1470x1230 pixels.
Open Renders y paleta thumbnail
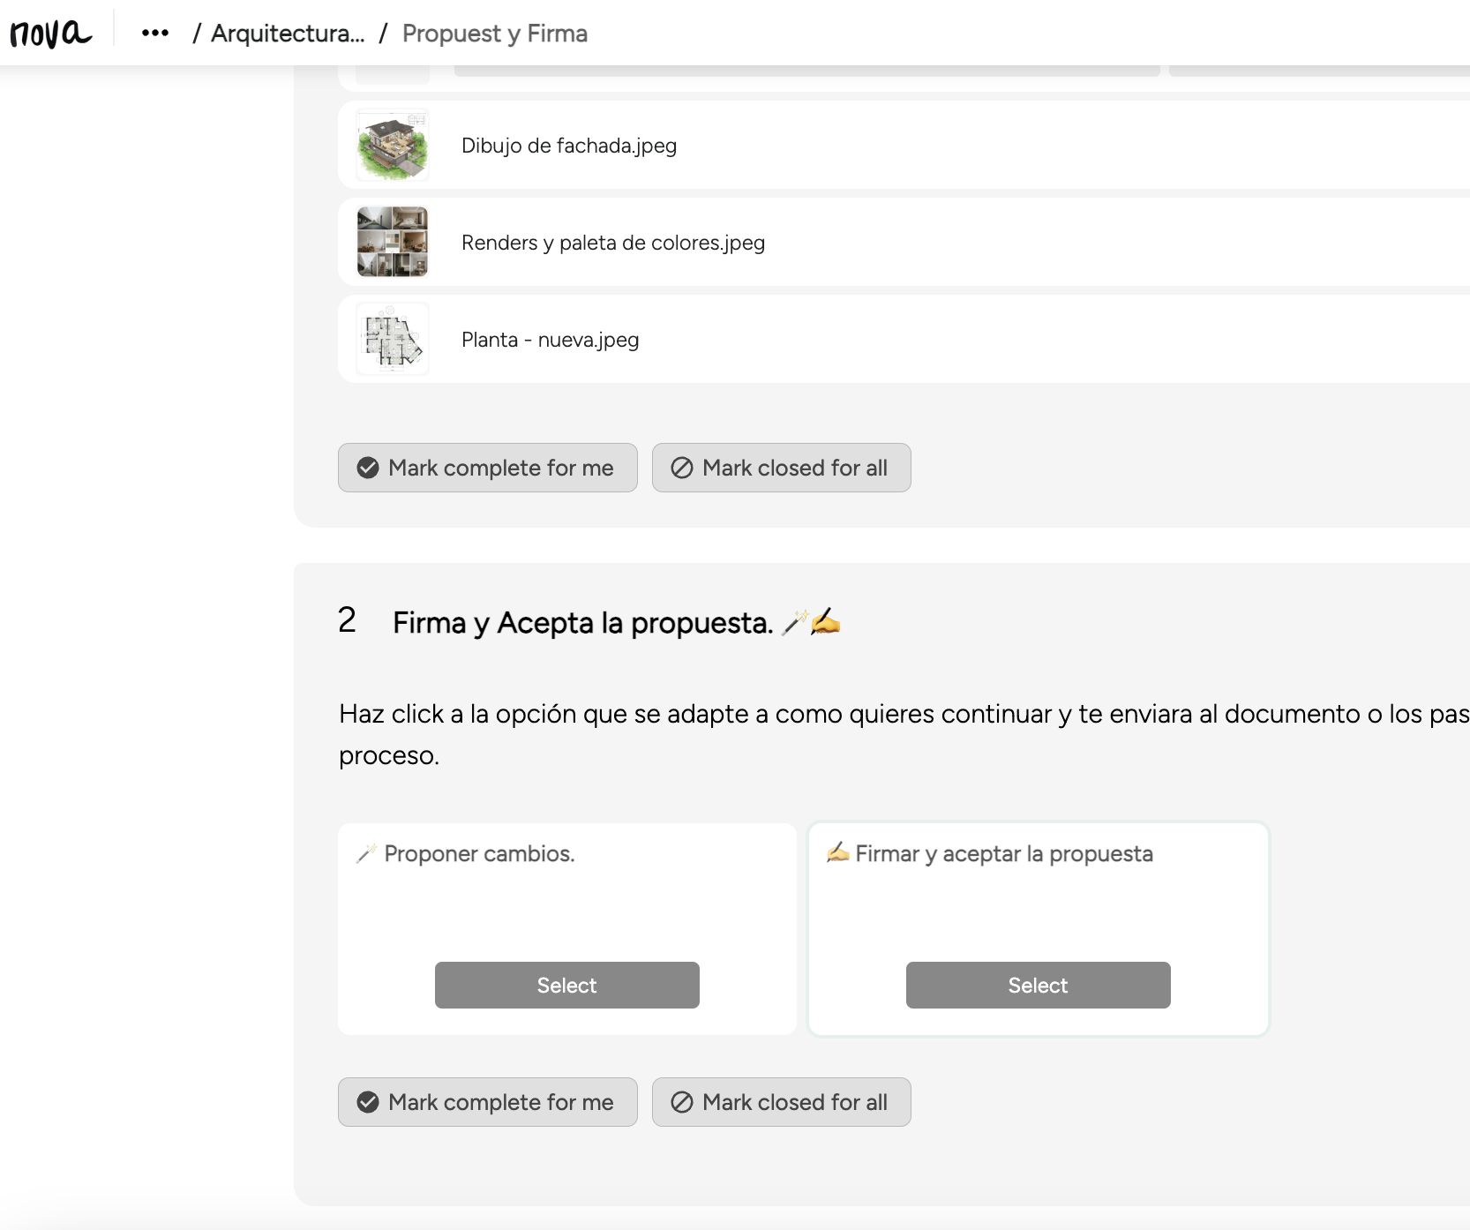pyautogui.click(x=393, y=242)
